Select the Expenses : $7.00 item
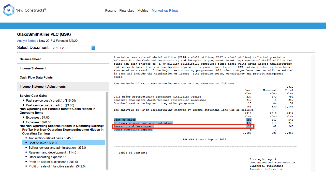The image size is (326, 172). 38,118
